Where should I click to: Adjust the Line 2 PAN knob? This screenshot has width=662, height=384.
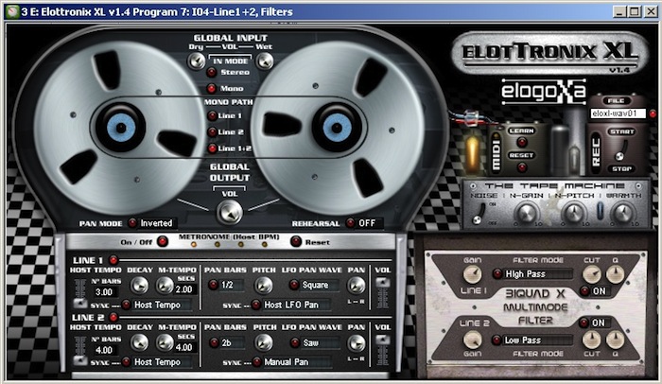pos(356,342)
